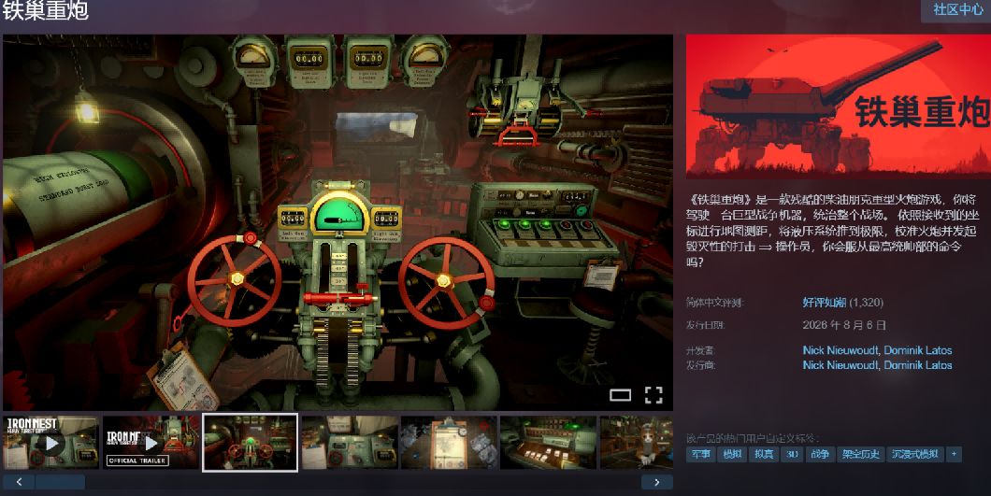
Task: Click the 战争 tag
Action: pyautogui.click(x=820, y=454)
